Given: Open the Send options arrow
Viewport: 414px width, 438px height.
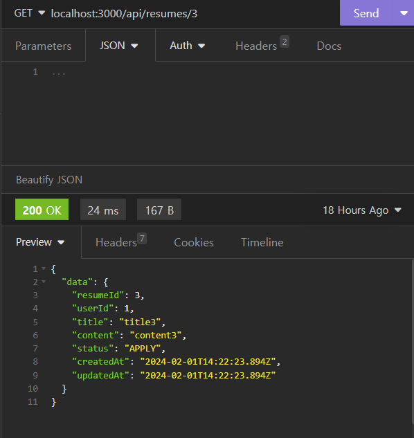Looking at the screenshot, I should 404,13.
